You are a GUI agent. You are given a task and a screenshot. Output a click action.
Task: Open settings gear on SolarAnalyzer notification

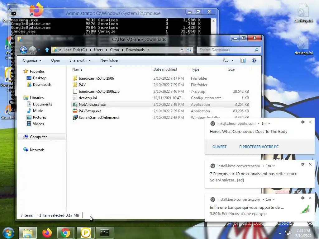[x=303, y=164]
